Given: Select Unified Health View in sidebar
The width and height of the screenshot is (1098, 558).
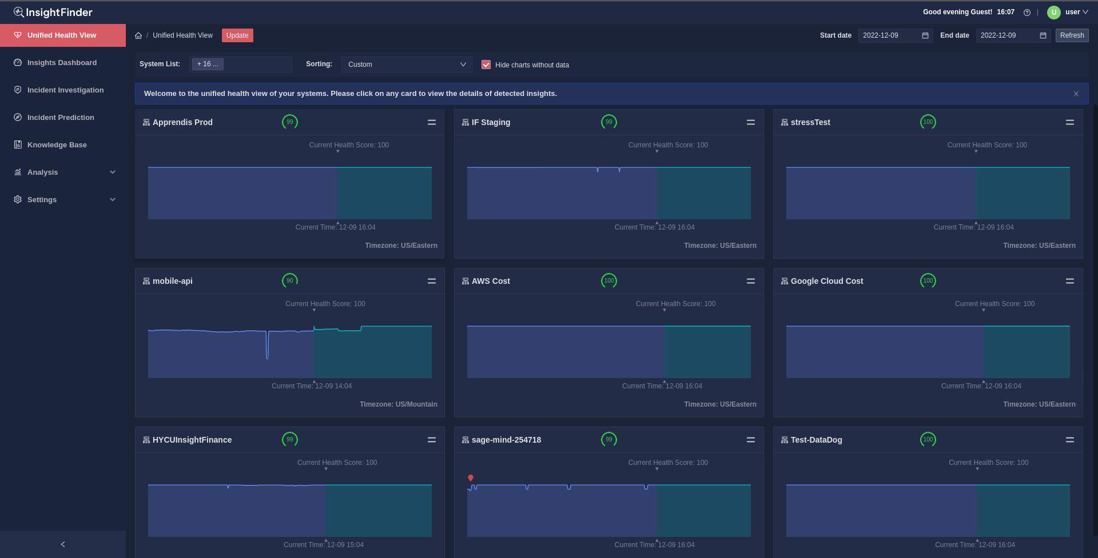Looking at the screenshot, I should tap(63, 35).
